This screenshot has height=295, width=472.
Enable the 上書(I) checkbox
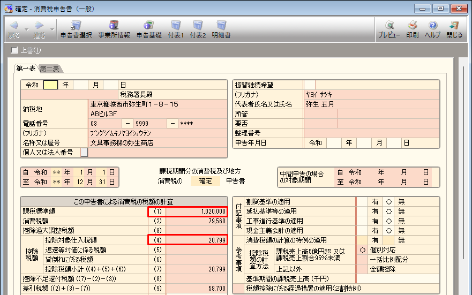(x=14, y=51)
